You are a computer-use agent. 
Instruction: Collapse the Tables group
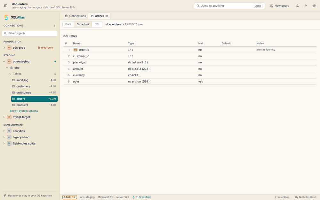tap(10, 74)
